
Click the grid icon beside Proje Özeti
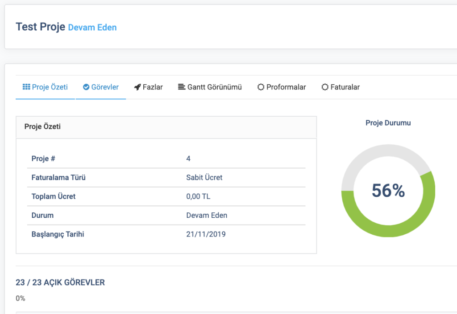[x=26, y=87]
